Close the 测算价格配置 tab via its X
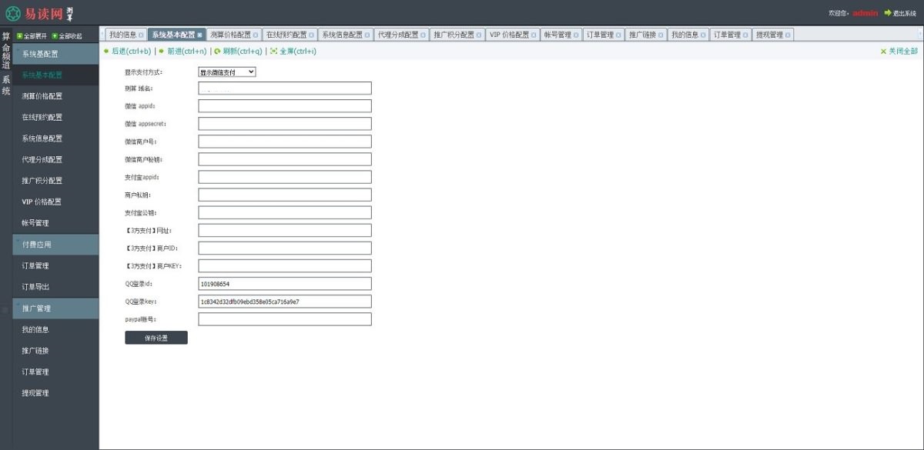The height and width of the screenshot is (450, 924). tap(256, 35)
